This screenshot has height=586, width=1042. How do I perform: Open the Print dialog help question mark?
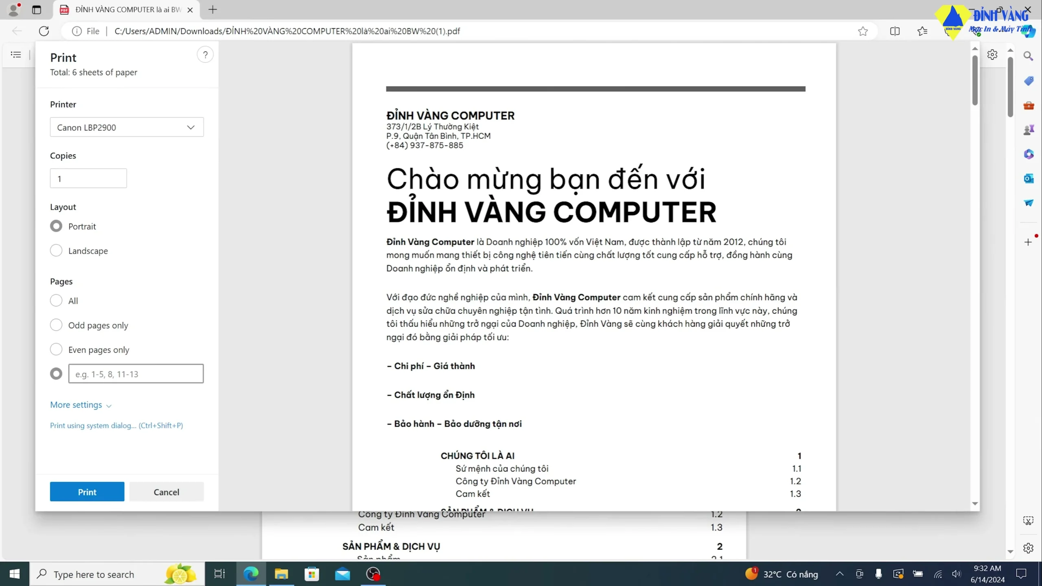[x=205, y=55]
